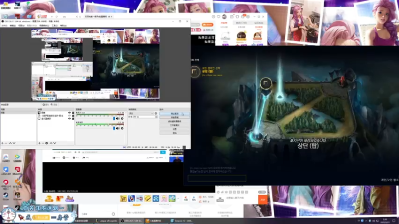Select the rocket gift icon

coord(131,198)
